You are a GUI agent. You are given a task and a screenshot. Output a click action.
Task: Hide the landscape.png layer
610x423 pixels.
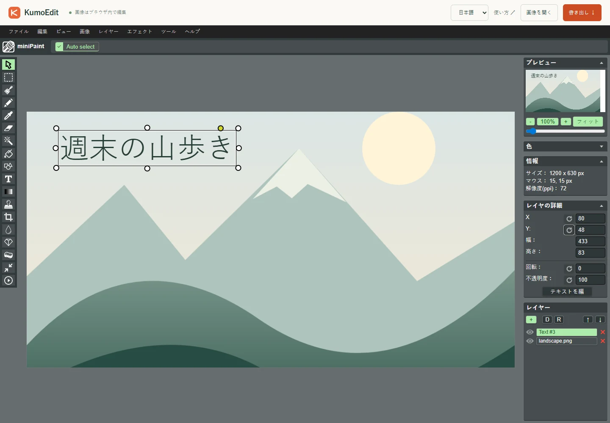[530, 341]
